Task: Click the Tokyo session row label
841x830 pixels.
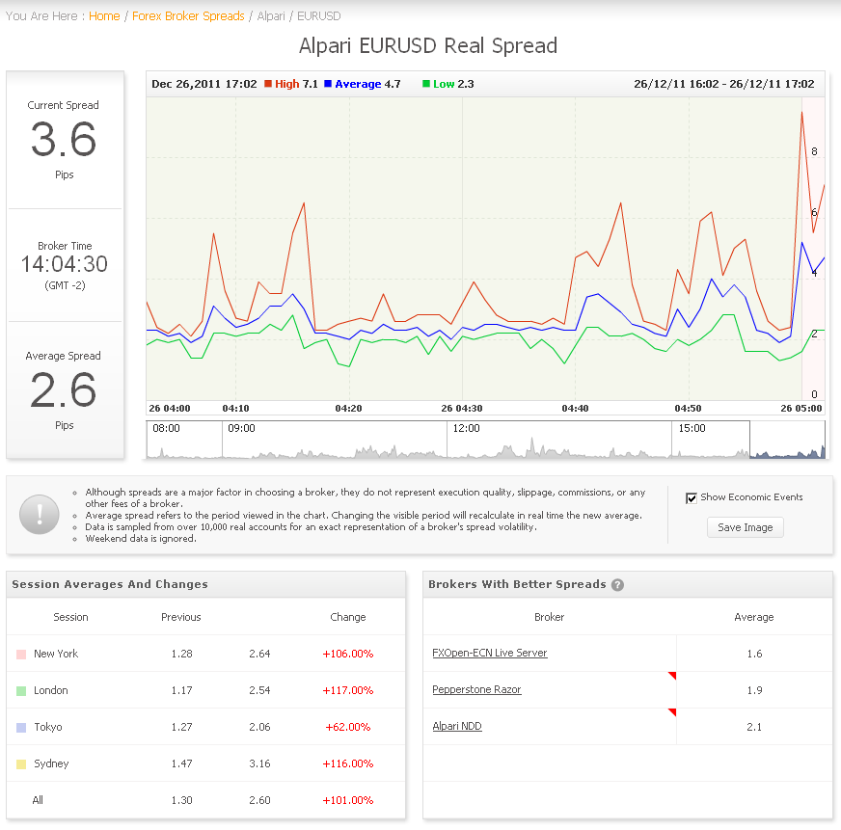Action: (48, 727)
